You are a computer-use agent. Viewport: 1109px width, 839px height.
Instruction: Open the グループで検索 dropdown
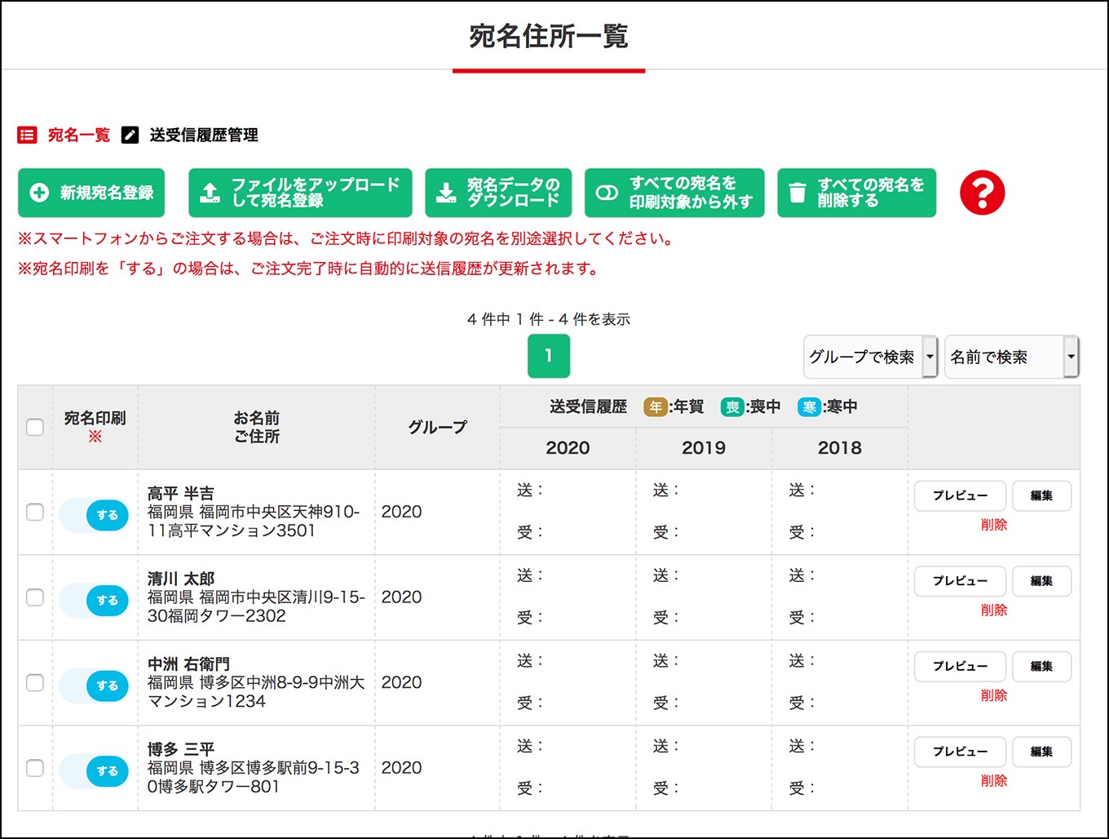click(x=870, y=357)
